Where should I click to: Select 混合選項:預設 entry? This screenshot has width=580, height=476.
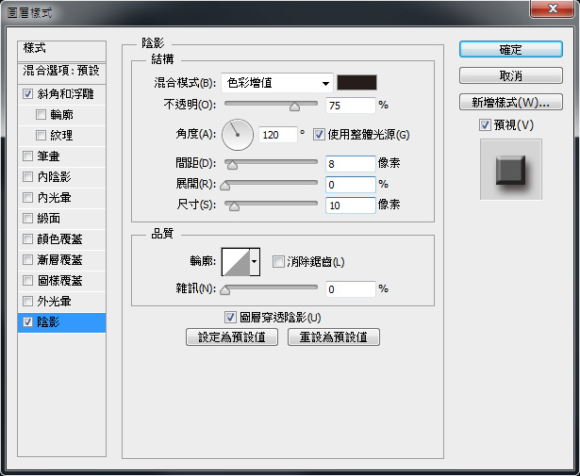click(x=62, y=71)
